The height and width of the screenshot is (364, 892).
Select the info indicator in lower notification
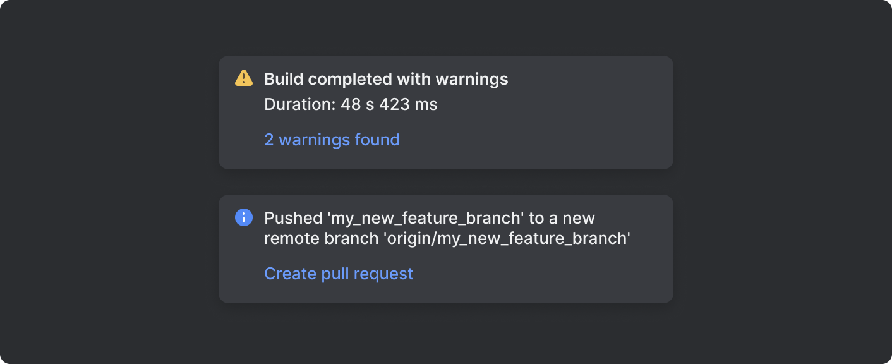[243, 217]
